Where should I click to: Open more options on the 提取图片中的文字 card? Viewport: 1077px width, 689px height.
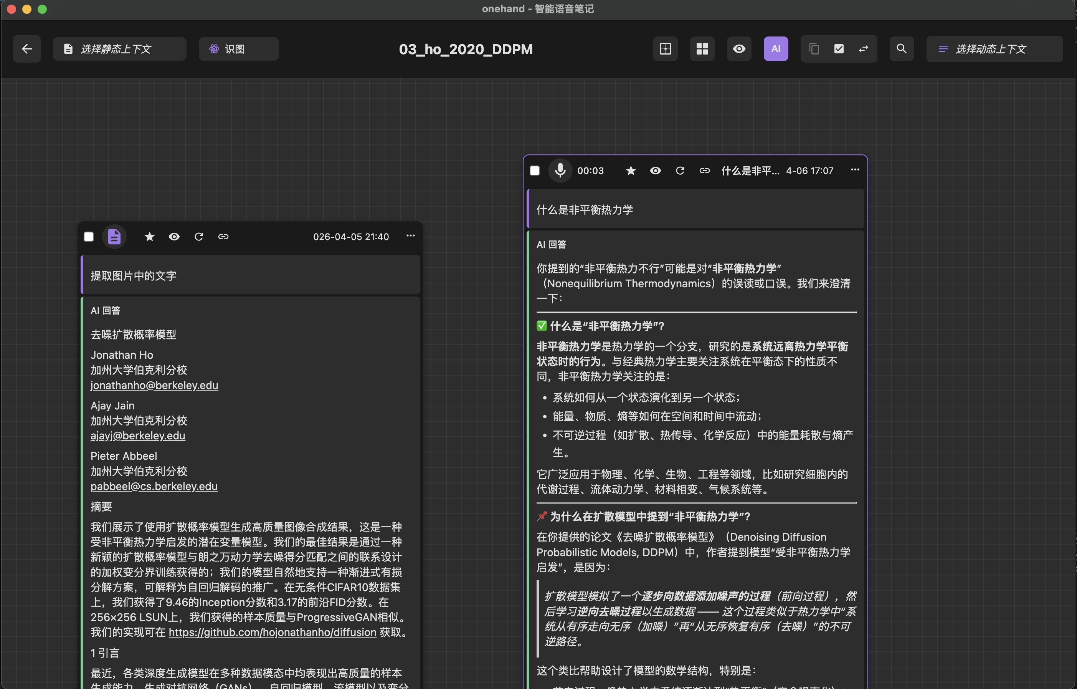[x=411, y=236]
